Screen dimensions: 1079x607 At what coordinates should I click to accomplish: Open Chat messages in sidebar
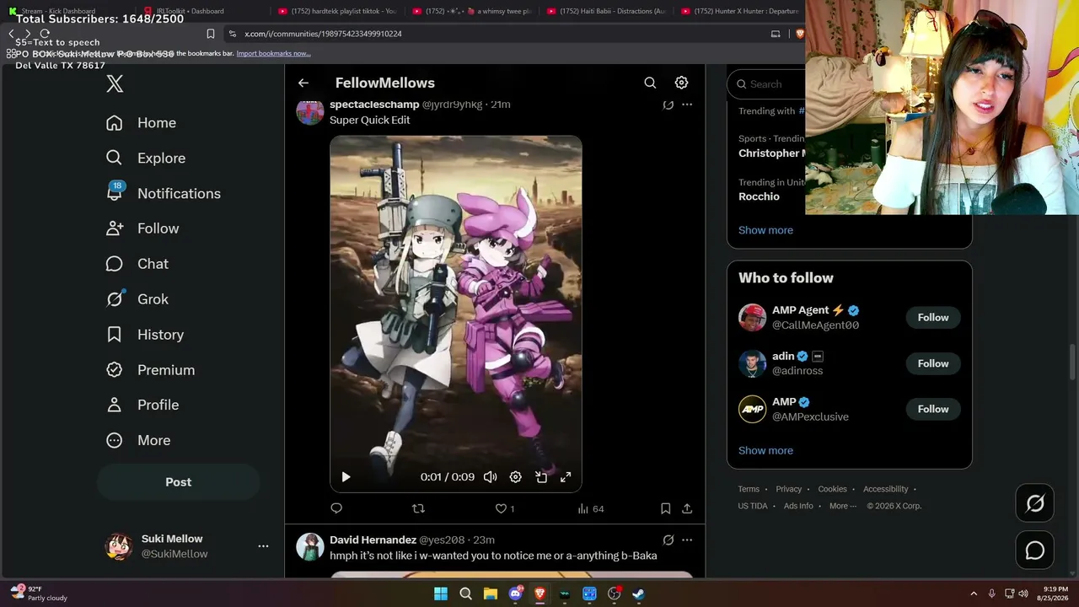(137, 264)
